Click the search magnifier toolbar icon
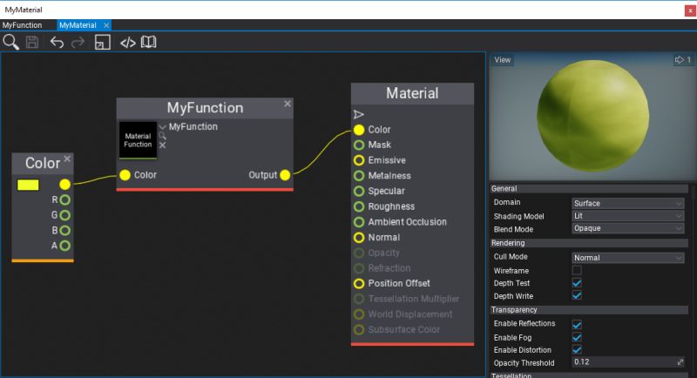The image size is (697, 378). (x=11, y=42)
